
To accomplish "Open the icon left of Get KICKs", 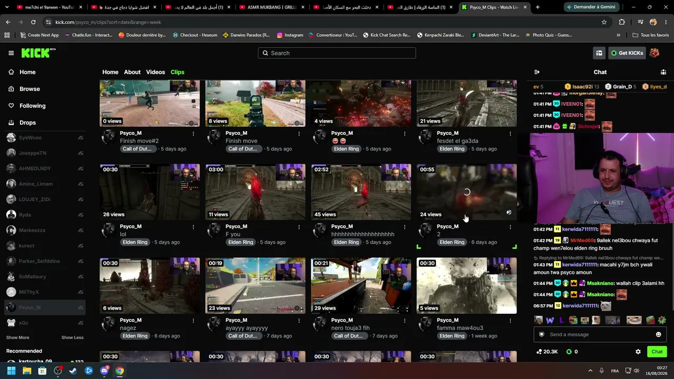I will (x=599, y=53).
